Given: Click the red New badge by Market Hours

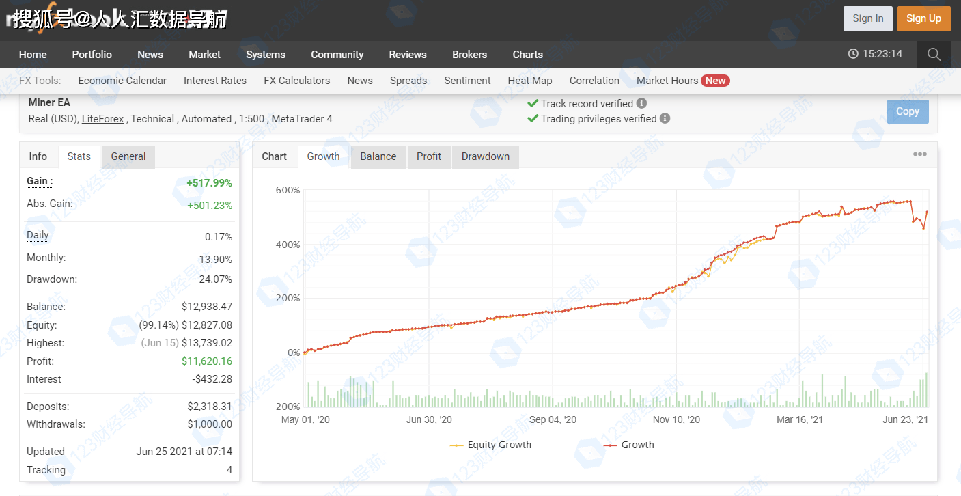Looking at the screenshot, I should (715, 81).
